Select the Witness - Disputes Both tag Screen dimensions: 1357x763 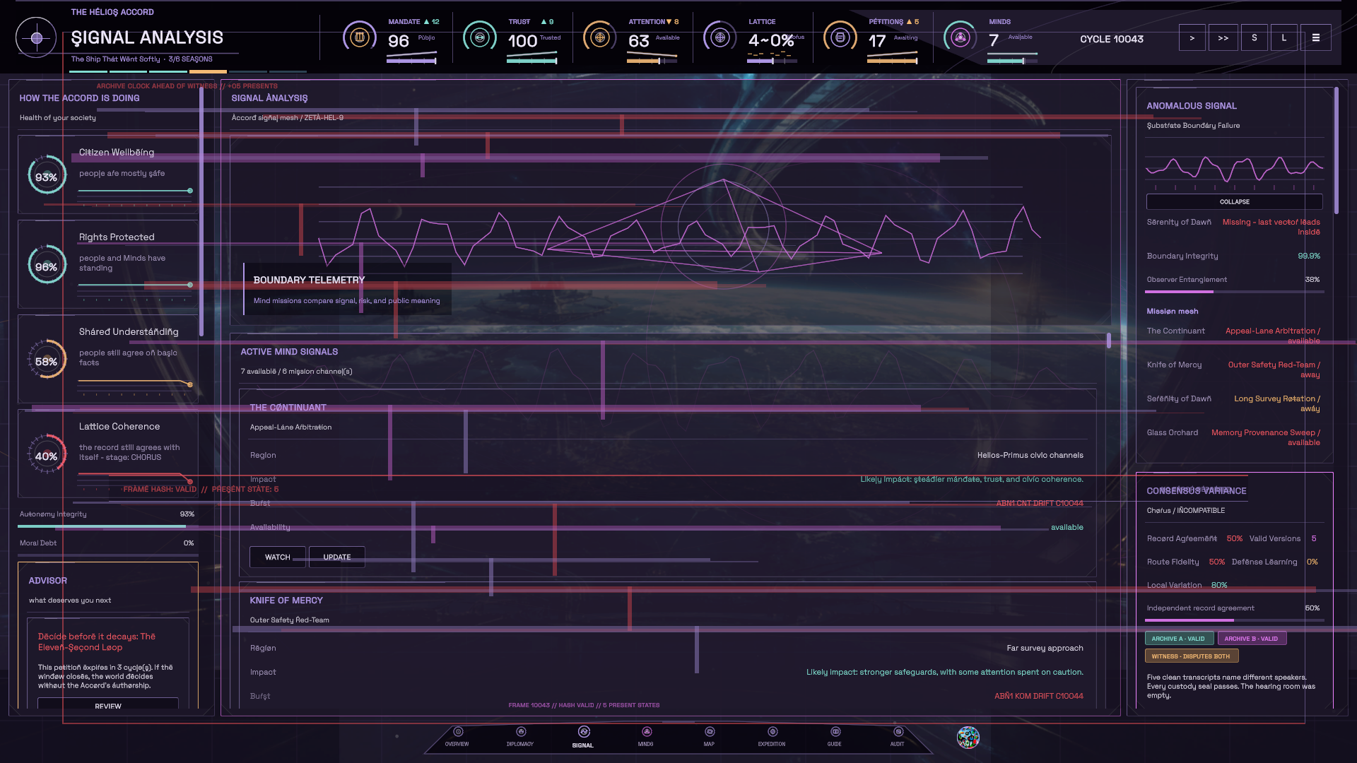coord(1190,656)
